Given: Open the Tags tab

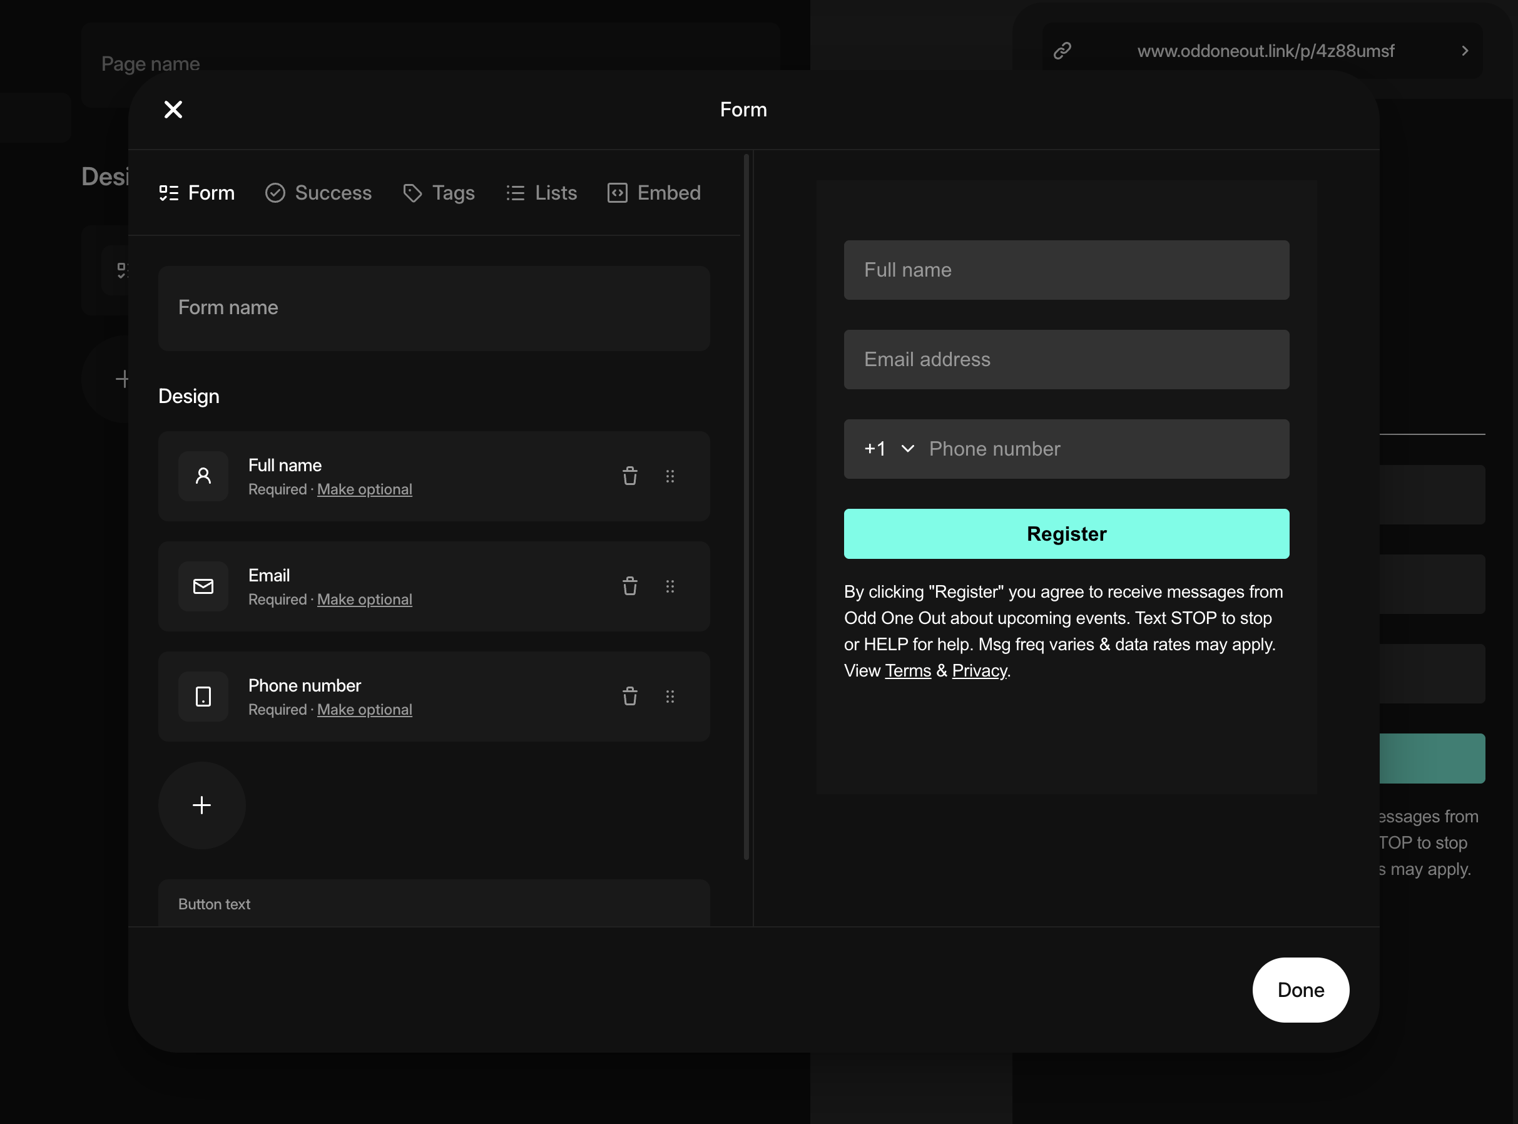Looking at the screenshot, I should coord(439,193).
